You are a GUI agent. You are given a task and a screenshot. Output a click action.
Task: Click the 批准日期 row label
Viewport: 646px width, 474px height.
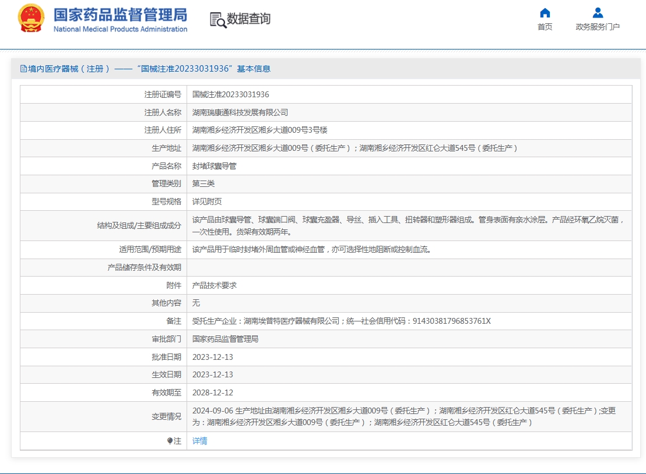tap(166, 357)
